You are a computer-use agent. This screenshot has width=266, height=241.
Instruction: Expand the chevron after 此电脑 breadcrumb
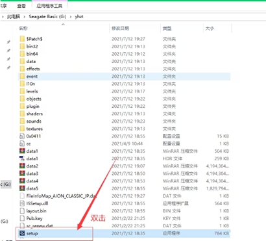tap(25, 17)
